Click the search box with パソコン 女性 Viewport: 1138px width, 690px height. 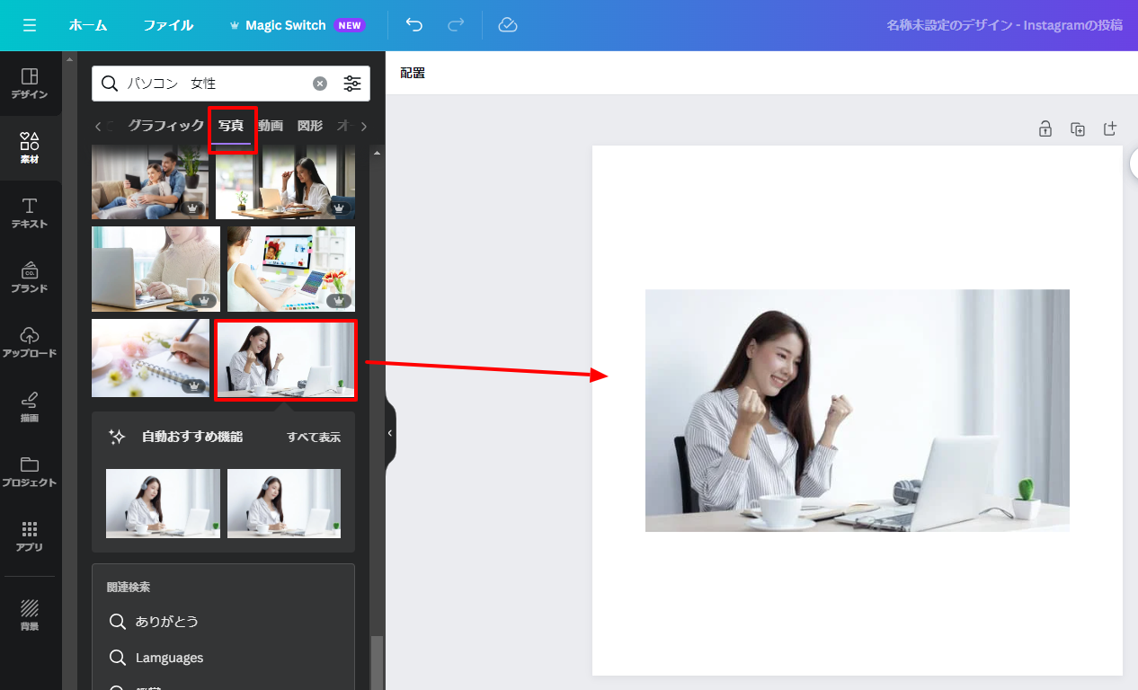[x=216, y=84]
